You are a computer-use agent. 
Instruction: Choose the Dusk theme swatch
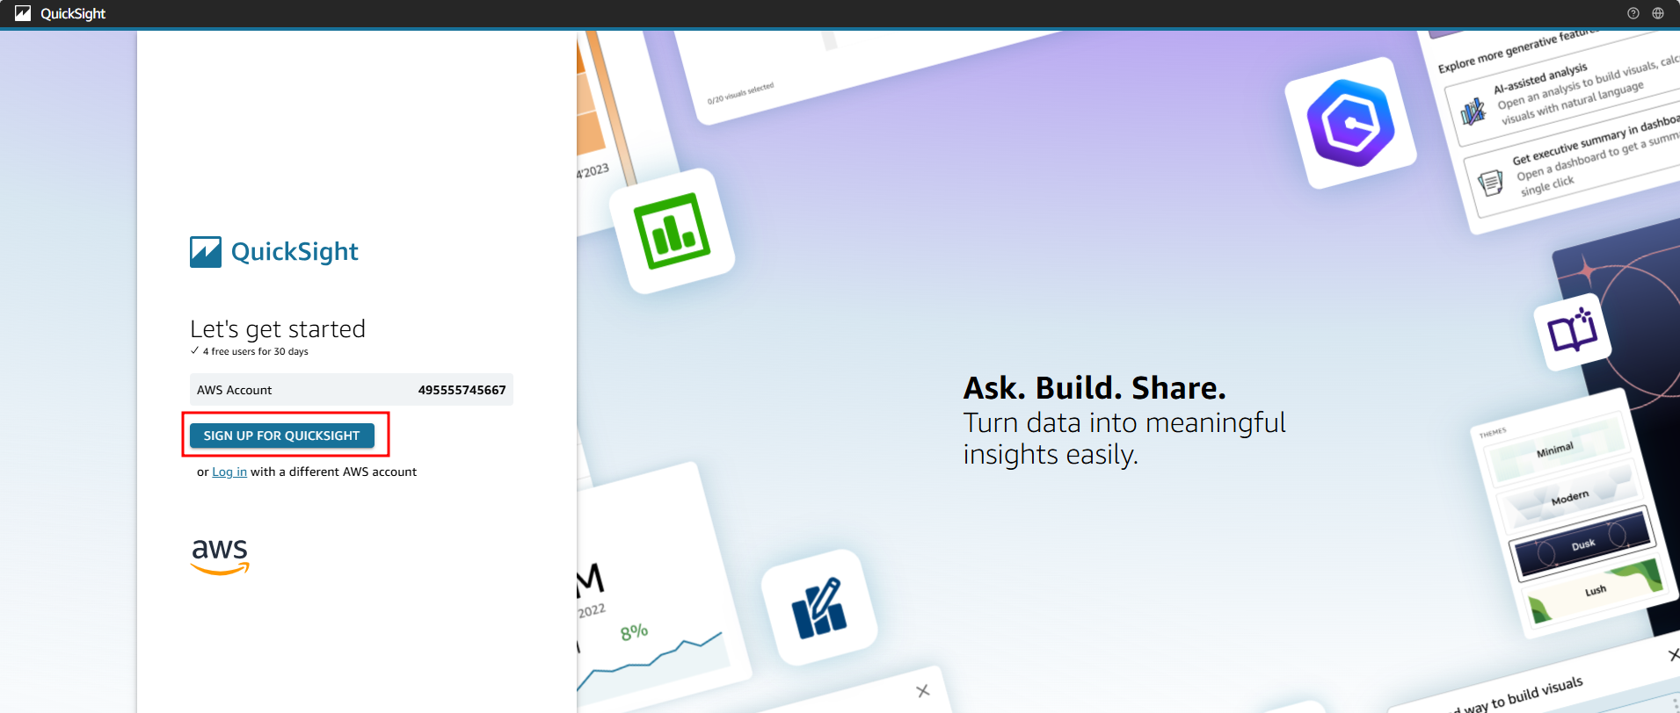1582,545
